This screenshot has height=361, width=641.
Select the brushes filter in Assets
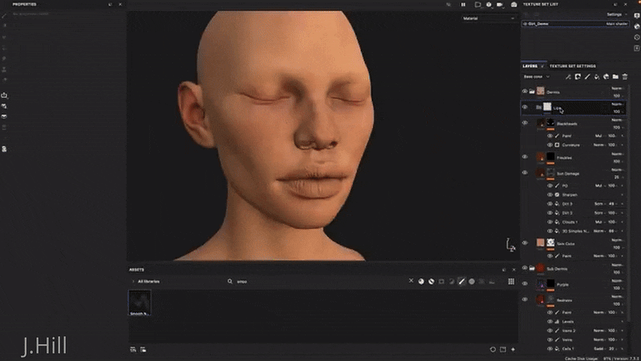tap(461, 282)
